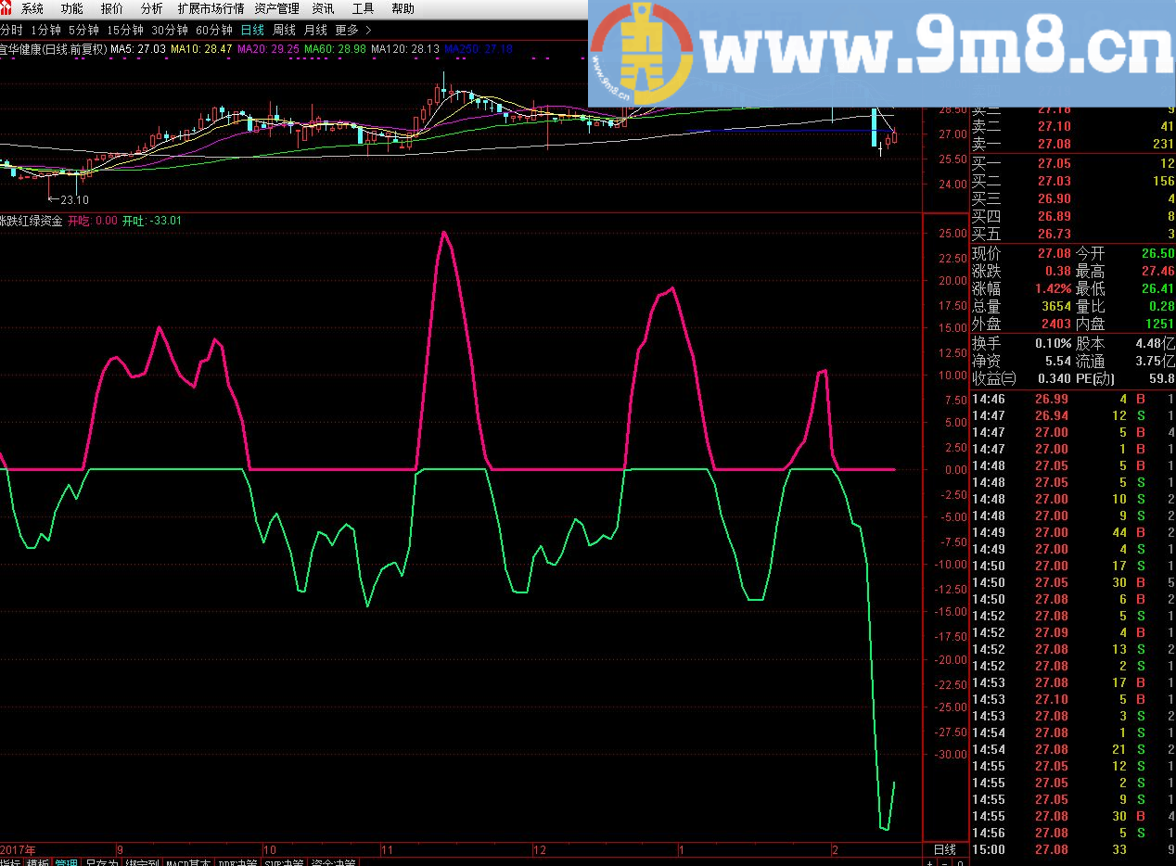The width and height of the screenshot is (1176, 866).
Task: Open the 帮助 menu
Action: pos(403,8)
